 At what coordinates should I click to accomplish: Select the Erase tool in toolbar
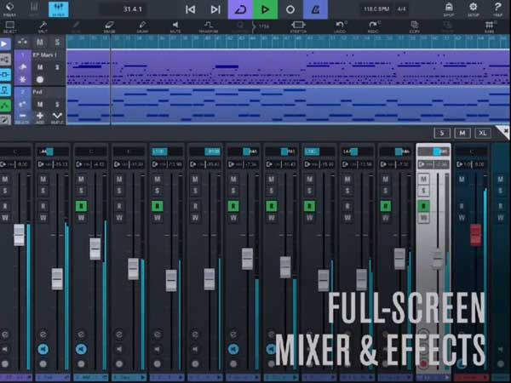109,27
